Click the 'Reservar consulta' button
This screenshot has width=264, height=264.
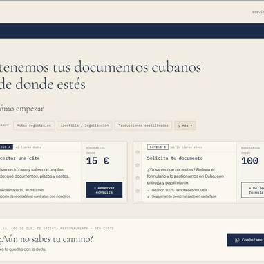(104, 190)
